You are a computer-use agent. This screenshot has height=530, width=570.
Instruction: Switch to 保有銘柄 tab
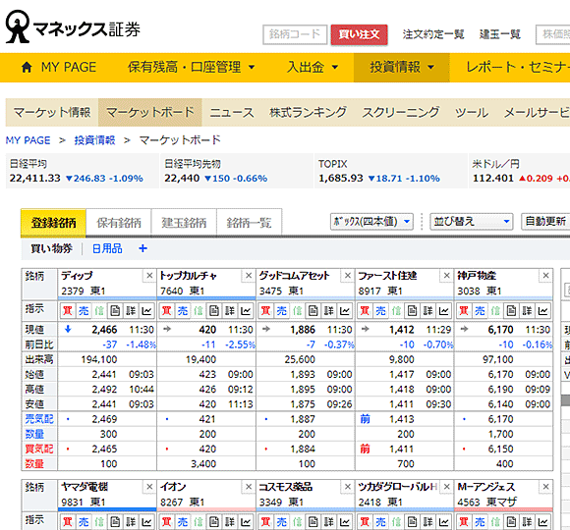(119, 222)
